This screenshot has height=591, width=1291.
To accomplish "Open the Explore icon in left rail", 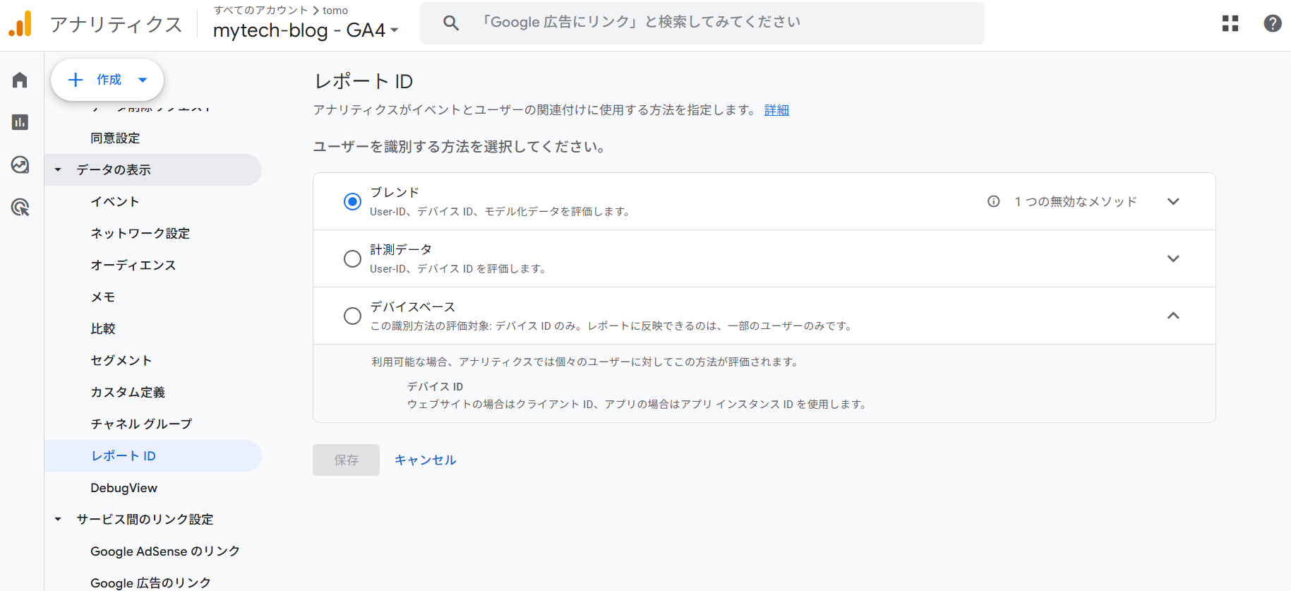I will [x=20, y=165].
